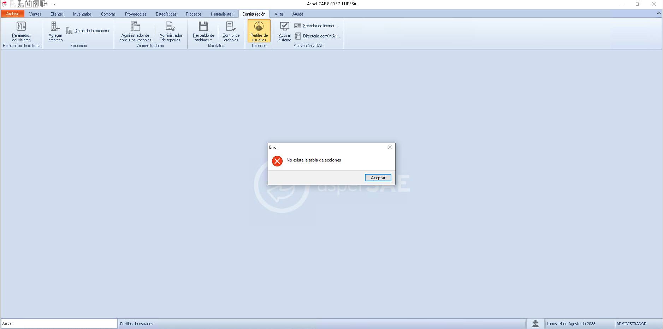Select the Configuración tab

coord(254,14)
